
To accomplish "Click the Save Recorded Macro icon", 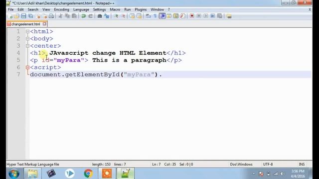I will click(220, 16).
